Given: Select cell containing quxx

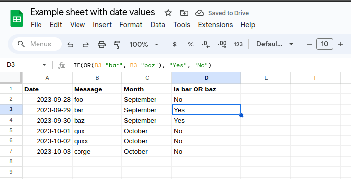Looking at the screenshot, I should 97,141.
